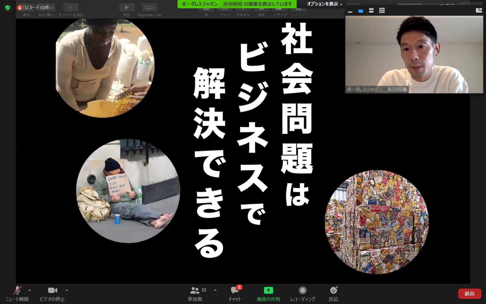Switch to grid gallery view
The height and width of the screenshot is (304, 486).
[382, 11]
